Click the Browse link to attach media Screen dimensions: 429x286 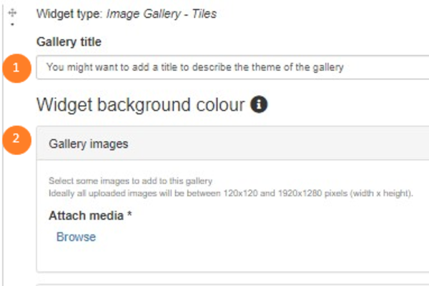coord(76,237)
